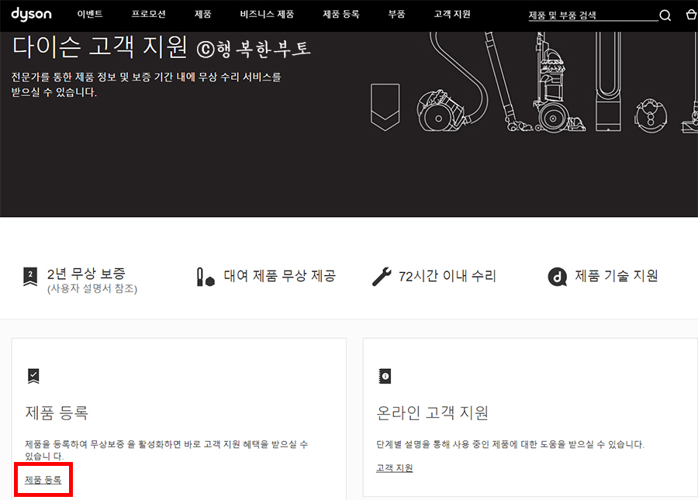Click the 온라인 고객 지원 card description starting 단계별 설명을
This screenshot has width=698, height=500.
click(x=510, y=444)
